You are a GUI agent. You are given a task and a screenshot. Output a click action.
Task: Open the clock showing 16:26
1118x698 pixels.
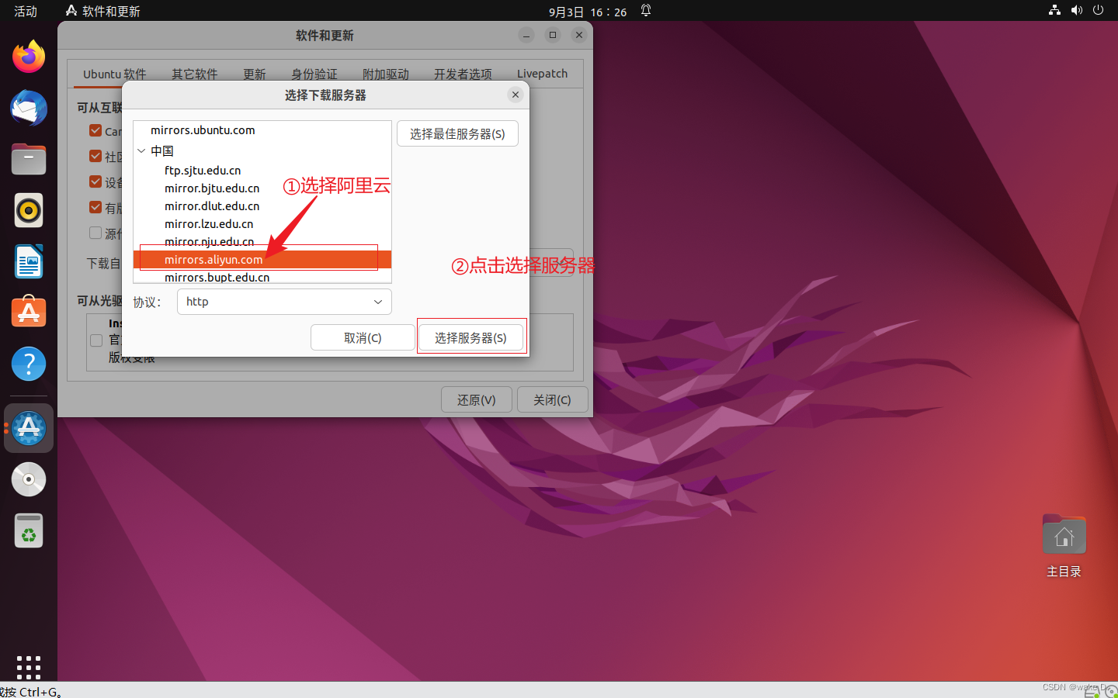coord(588,12)
